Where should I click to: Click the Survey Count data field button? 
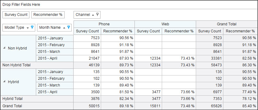click(16, 15)
